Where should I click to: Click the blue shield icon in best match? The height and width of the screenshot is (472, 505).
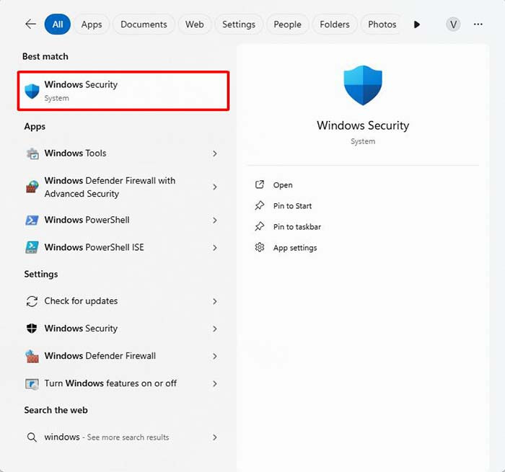(x=32, y=91)
